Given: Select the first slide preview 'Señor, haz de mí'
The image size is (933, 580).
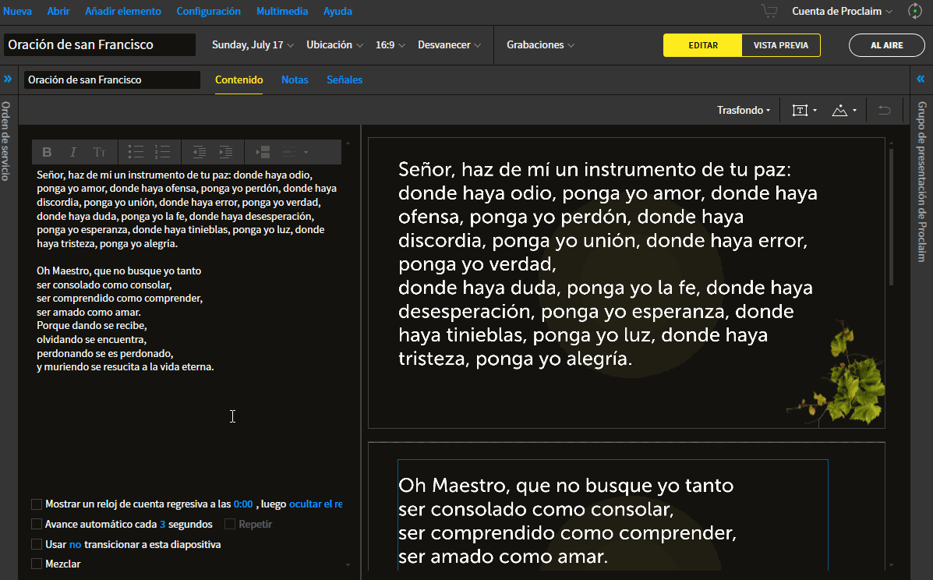Looking at the screenshot, I should 627,282.
